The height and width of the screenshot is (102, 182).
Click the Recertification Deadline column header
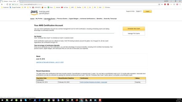(x=69, y=78)
